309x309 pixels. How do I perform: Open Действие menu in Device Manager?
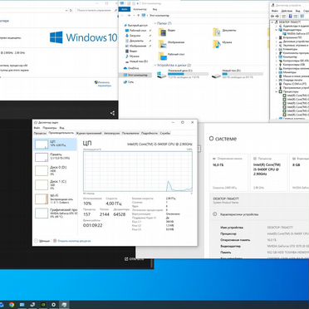pos(287,11)
